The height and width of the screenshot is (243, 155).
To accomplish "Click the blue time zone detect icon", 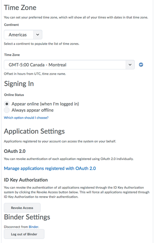I will tap(141, 65).
